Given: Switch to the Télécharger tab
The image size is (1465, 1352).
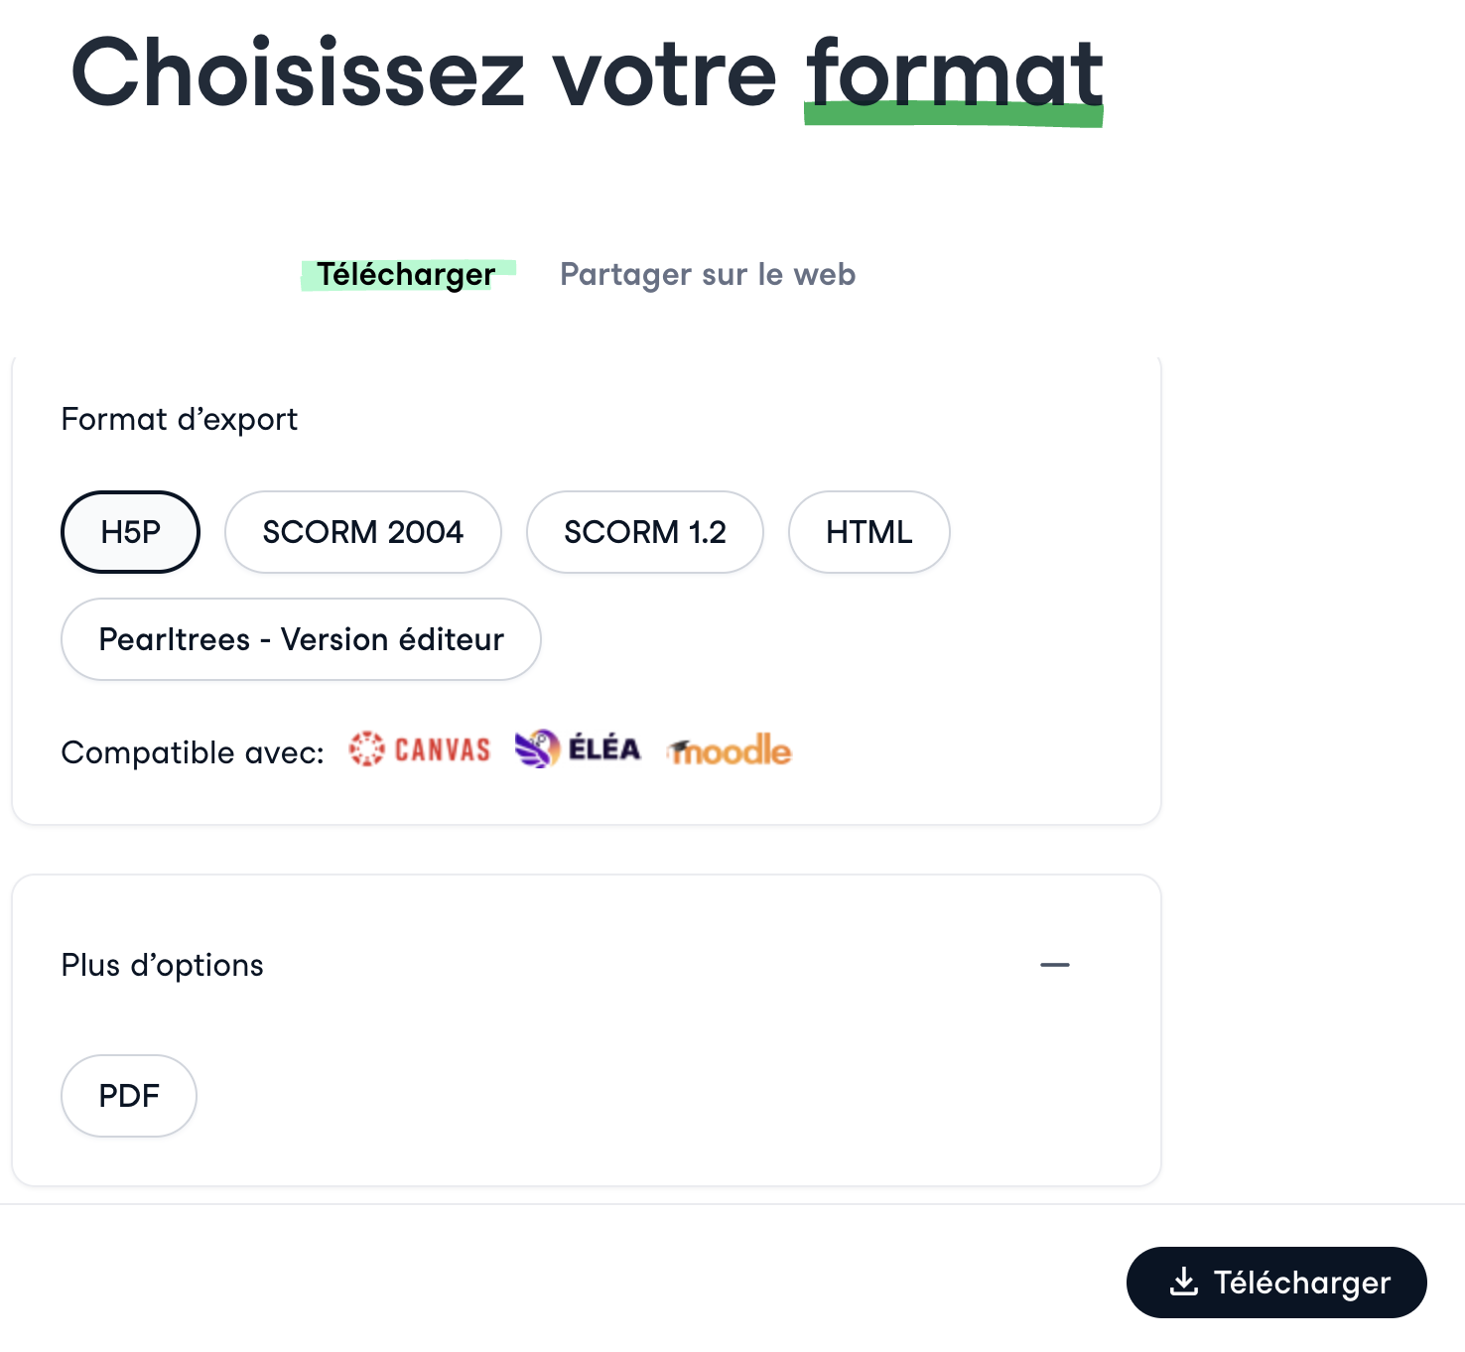Looking at the screenshot, I should point(406,275).
